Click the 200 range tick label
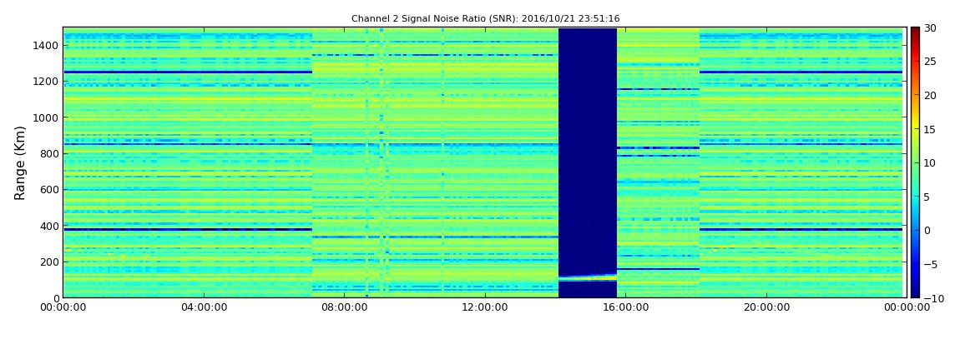Viewport: 960px width, 339px height. 49,262
